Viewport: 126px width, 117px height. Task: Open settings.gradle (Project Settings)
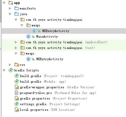coord(50,104)
